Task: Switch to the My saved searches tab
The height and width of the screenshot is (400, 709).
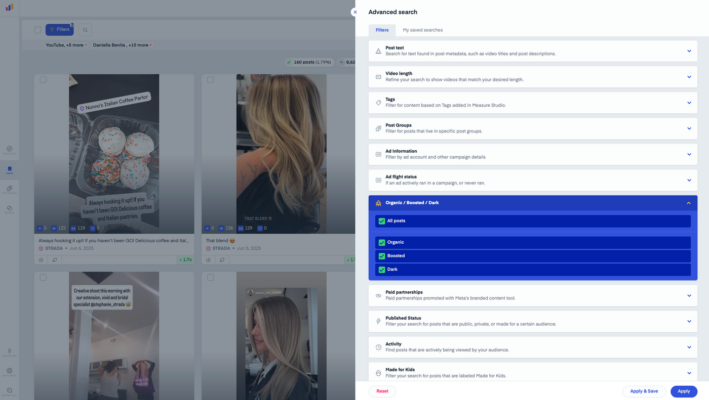Action: 422,30
